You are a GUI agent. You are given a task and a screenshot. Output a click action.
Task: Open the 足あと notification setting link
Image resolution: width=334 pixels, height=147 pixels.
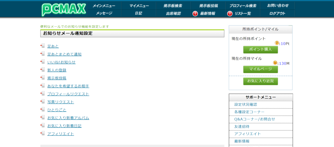(53, 46)
